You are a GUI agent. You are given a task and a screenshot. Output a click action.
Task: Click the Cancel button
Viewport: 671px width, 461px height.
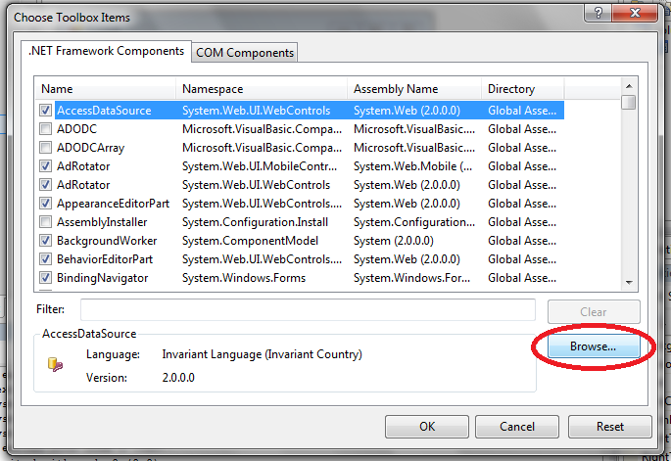(x=517, y=427)
